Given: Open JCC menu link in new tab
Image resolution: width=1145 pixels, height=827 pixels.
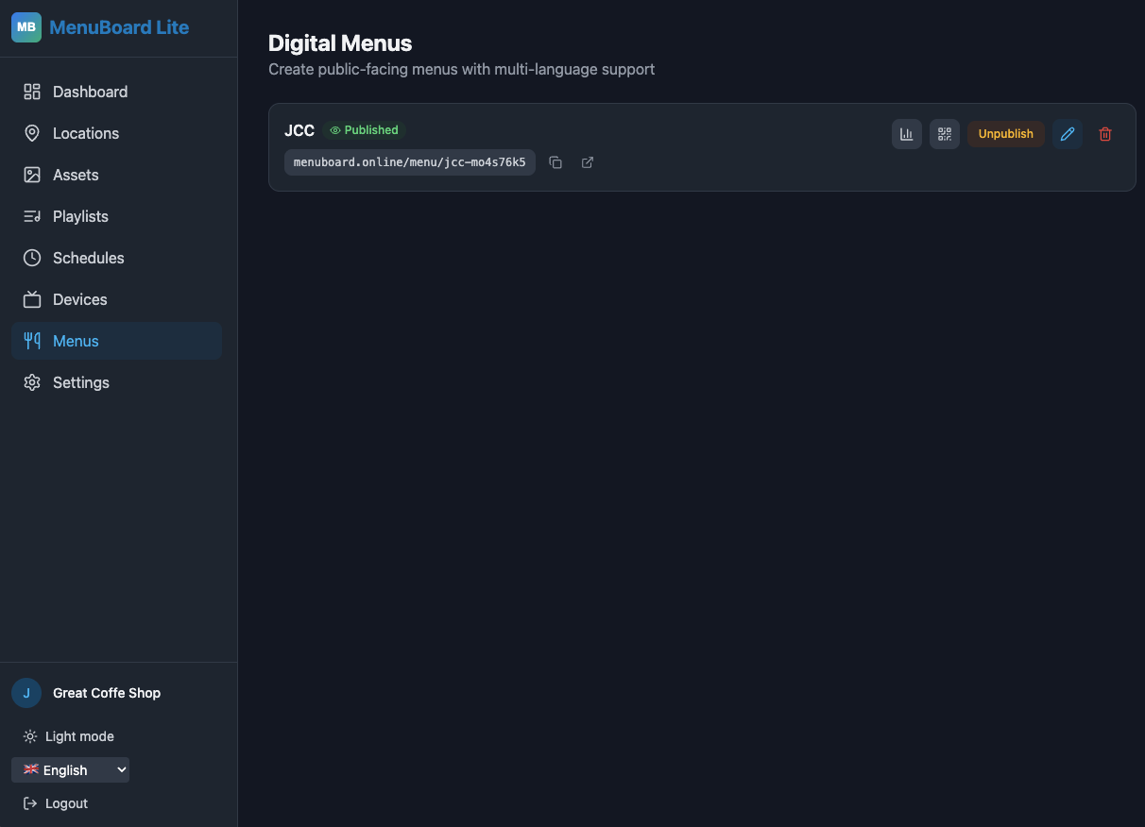Looking at the screenshot, I should (588, 162).
